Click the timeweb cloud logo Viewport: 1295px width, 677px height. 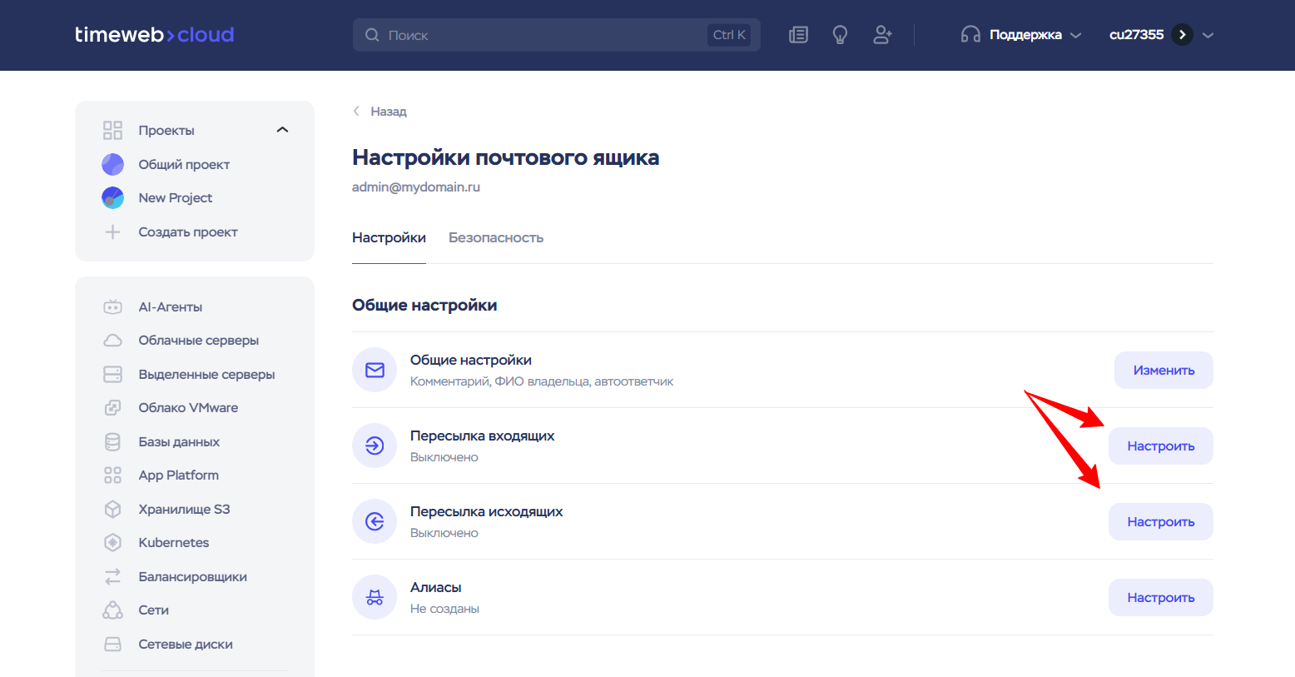(154, 35)
